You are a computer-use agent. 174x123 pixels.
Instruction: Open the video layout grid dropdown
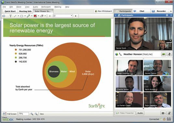point(164,113)
